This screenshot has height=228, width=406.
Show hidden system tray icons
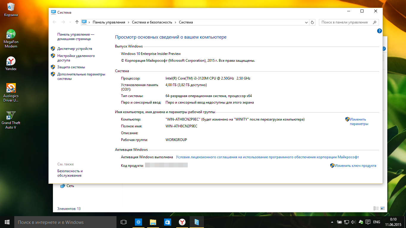(x=332, y=222)
